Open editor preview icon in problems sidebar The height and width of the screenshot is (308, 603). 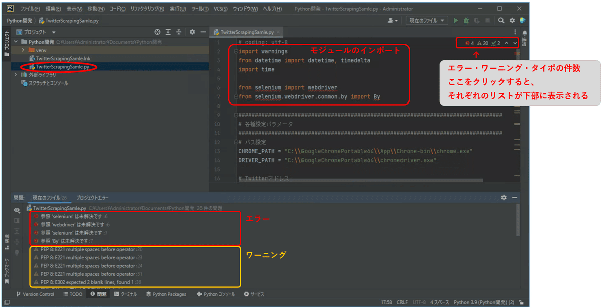(x=17, y=220)
